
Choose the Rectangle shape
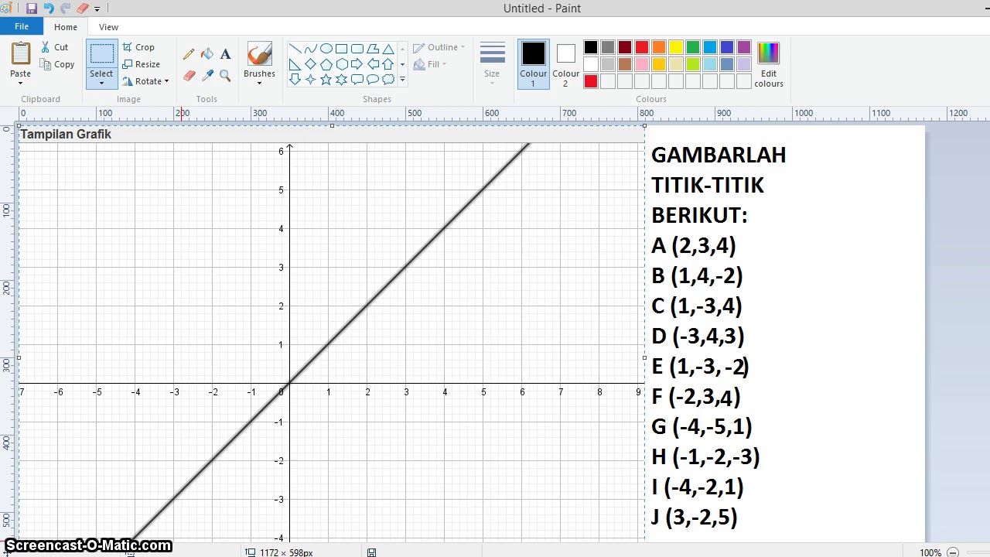click(341, 48)
